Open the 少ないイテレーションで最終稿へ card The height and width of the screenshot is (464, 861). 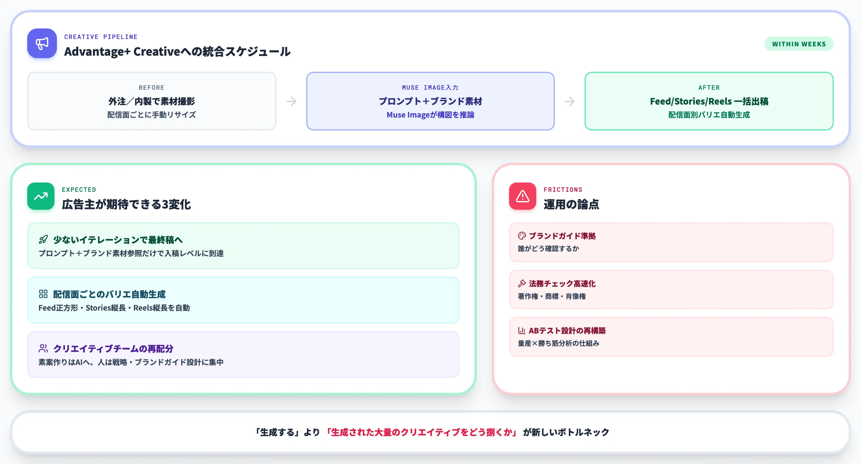[x=243, y=246]
